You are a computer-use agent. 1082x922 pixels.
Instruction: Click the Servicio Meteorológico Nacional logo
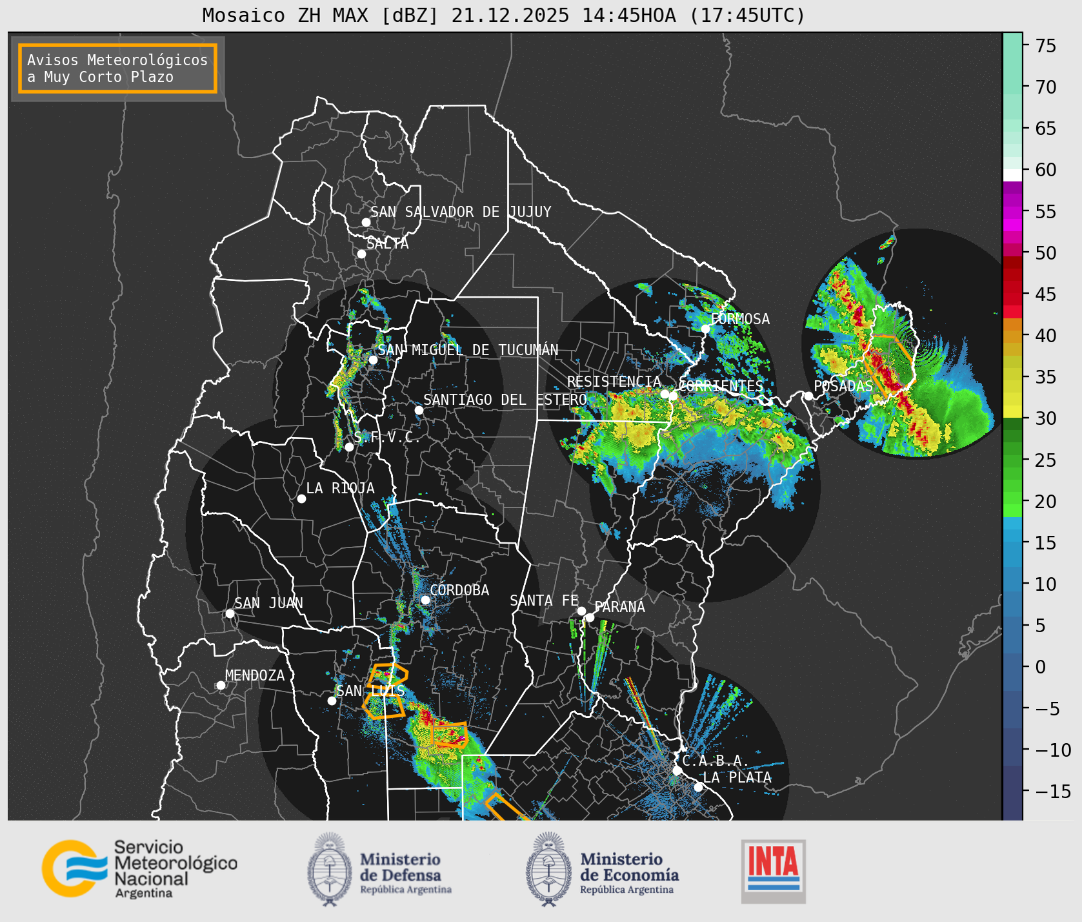pyautogui.click(x=139, y=868)
